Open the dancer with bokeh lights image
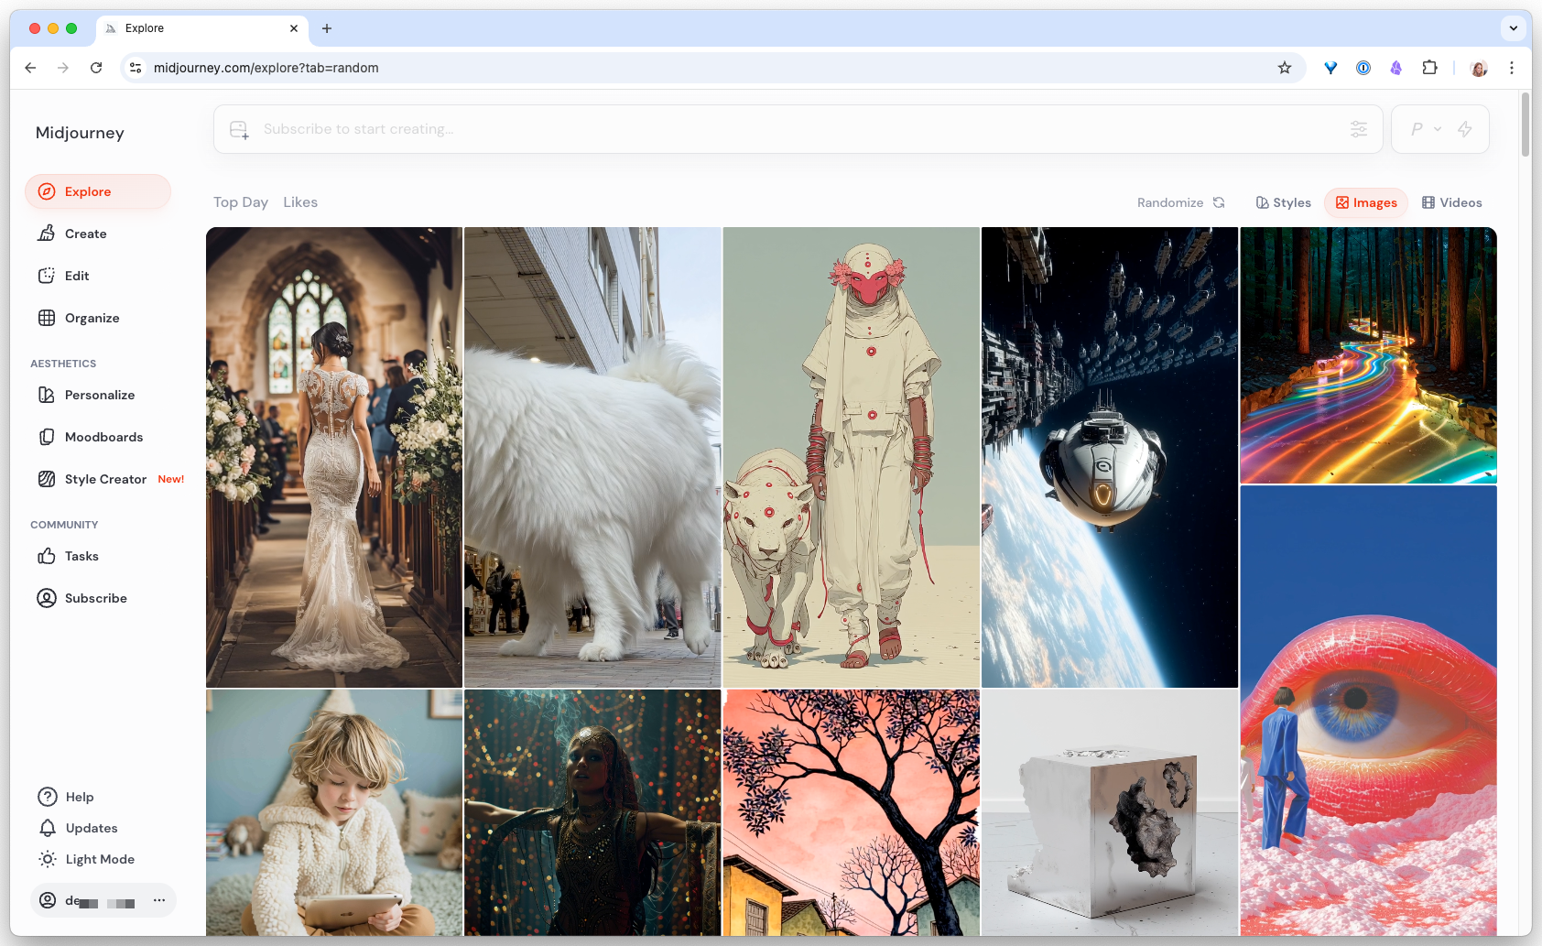The width and height of the screenshot is (1542, 946). (x=592, y=812)
